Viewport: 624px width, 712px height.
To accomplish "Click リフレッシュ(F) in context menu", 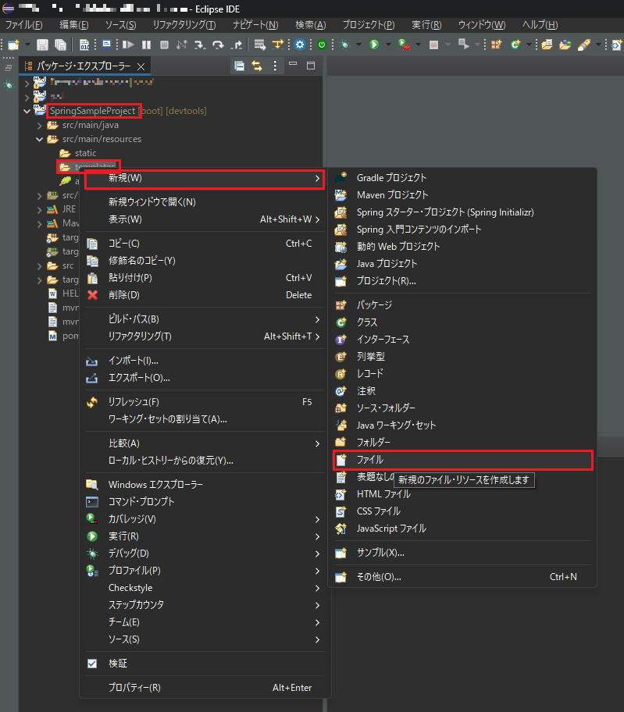I will coord(205,402).
